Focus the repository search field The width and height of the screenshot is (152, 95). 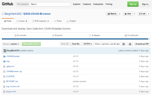(50, 4)
